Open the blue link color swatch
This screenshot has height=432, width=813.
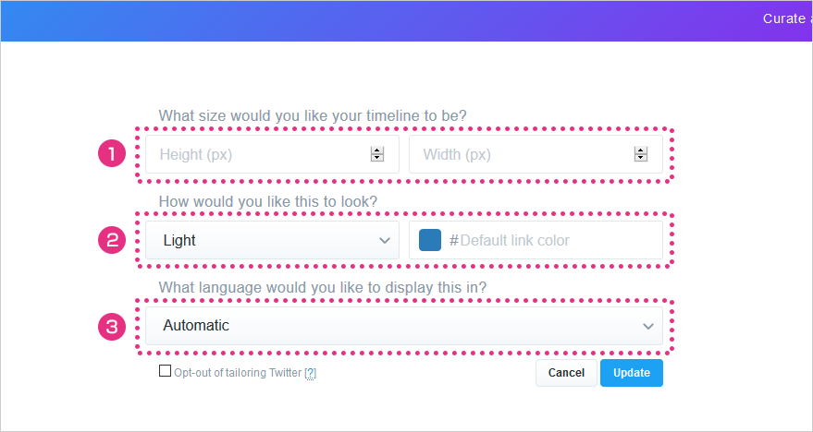click(x=430, y=240)
